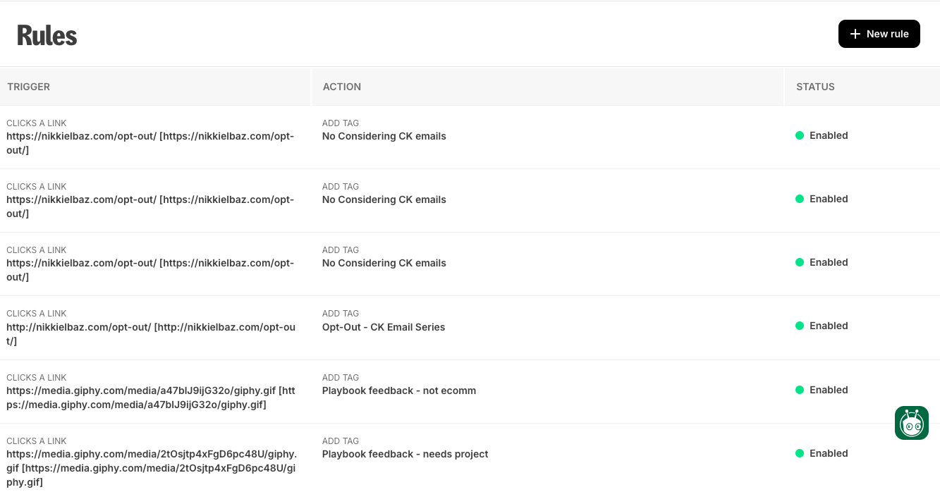Viewport: 940px width, 492px height.
Task: Open Playbook feedback - needs project action
Action: pos(405,454)
